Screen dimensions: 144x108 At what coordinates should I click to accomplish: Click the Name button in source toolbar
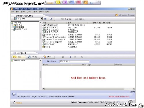79,19
